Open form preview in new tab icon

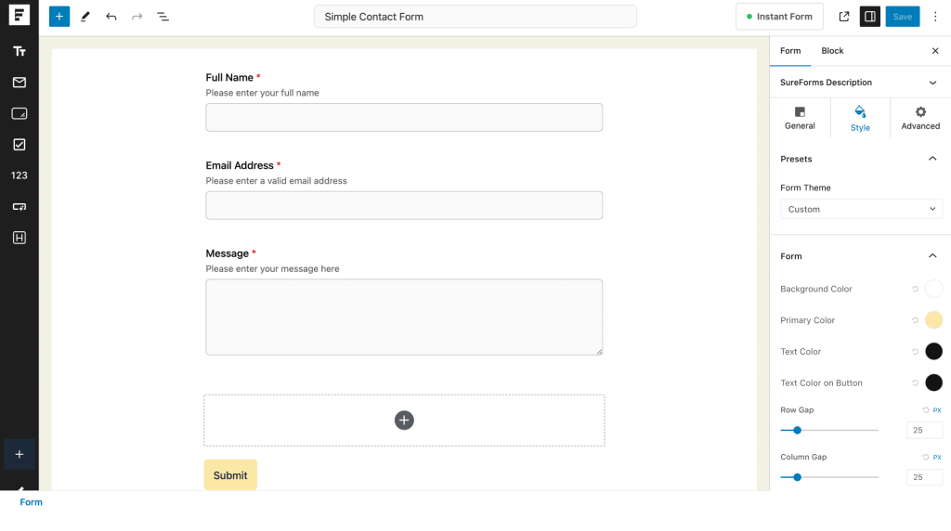coord(843,17)
